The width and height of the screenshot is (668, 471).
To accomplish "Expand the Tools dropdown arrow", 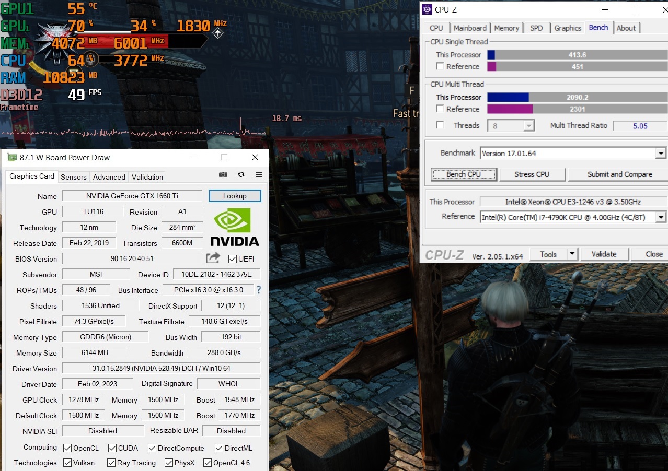I will click(x=572, y=254).
